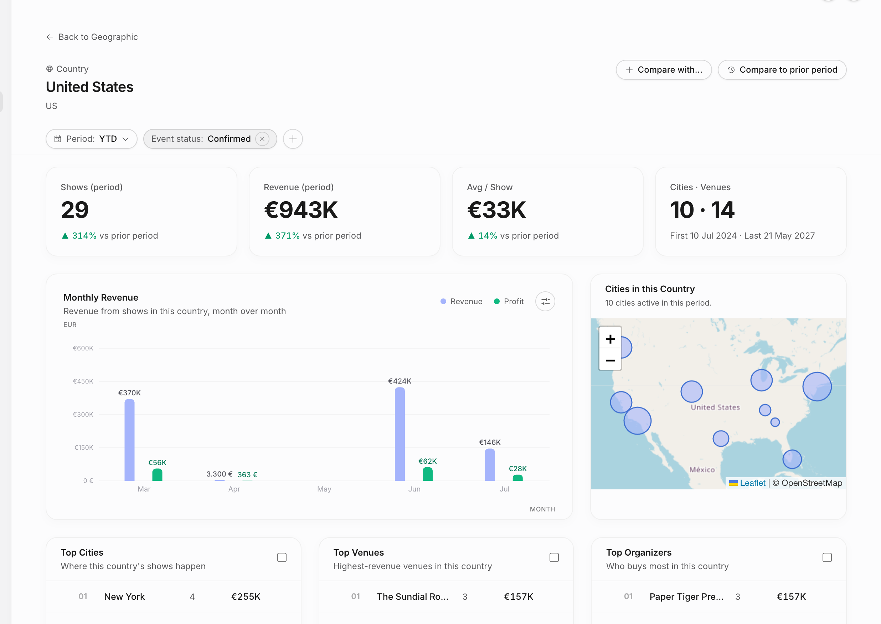
Task: Click the globe icon beside Country
Action: tap(50, 69)
